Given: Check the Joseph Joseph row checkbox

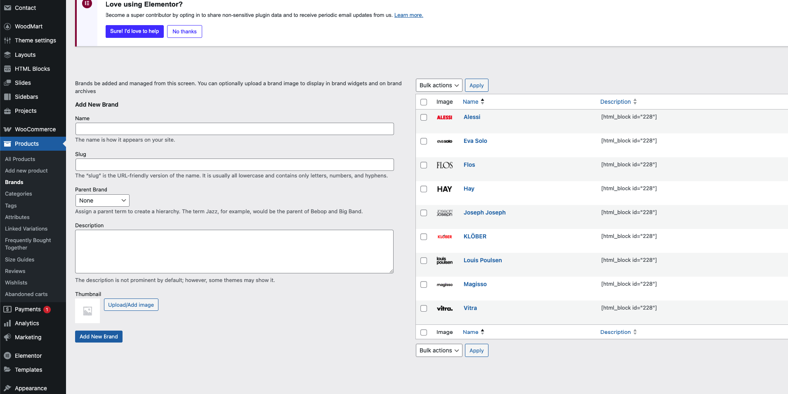Looking at the screenshot, I should [424, 213].
